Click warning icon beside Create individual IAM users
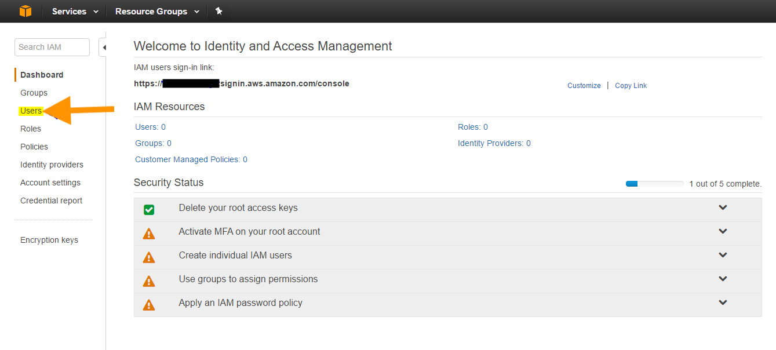 [149, 257]
